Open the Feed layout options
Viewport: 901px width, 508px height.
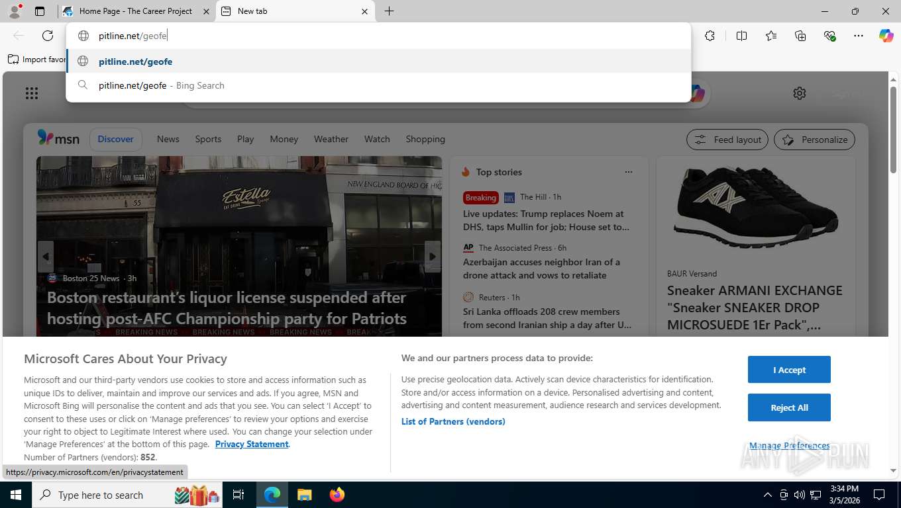click(x=727, y=140)
